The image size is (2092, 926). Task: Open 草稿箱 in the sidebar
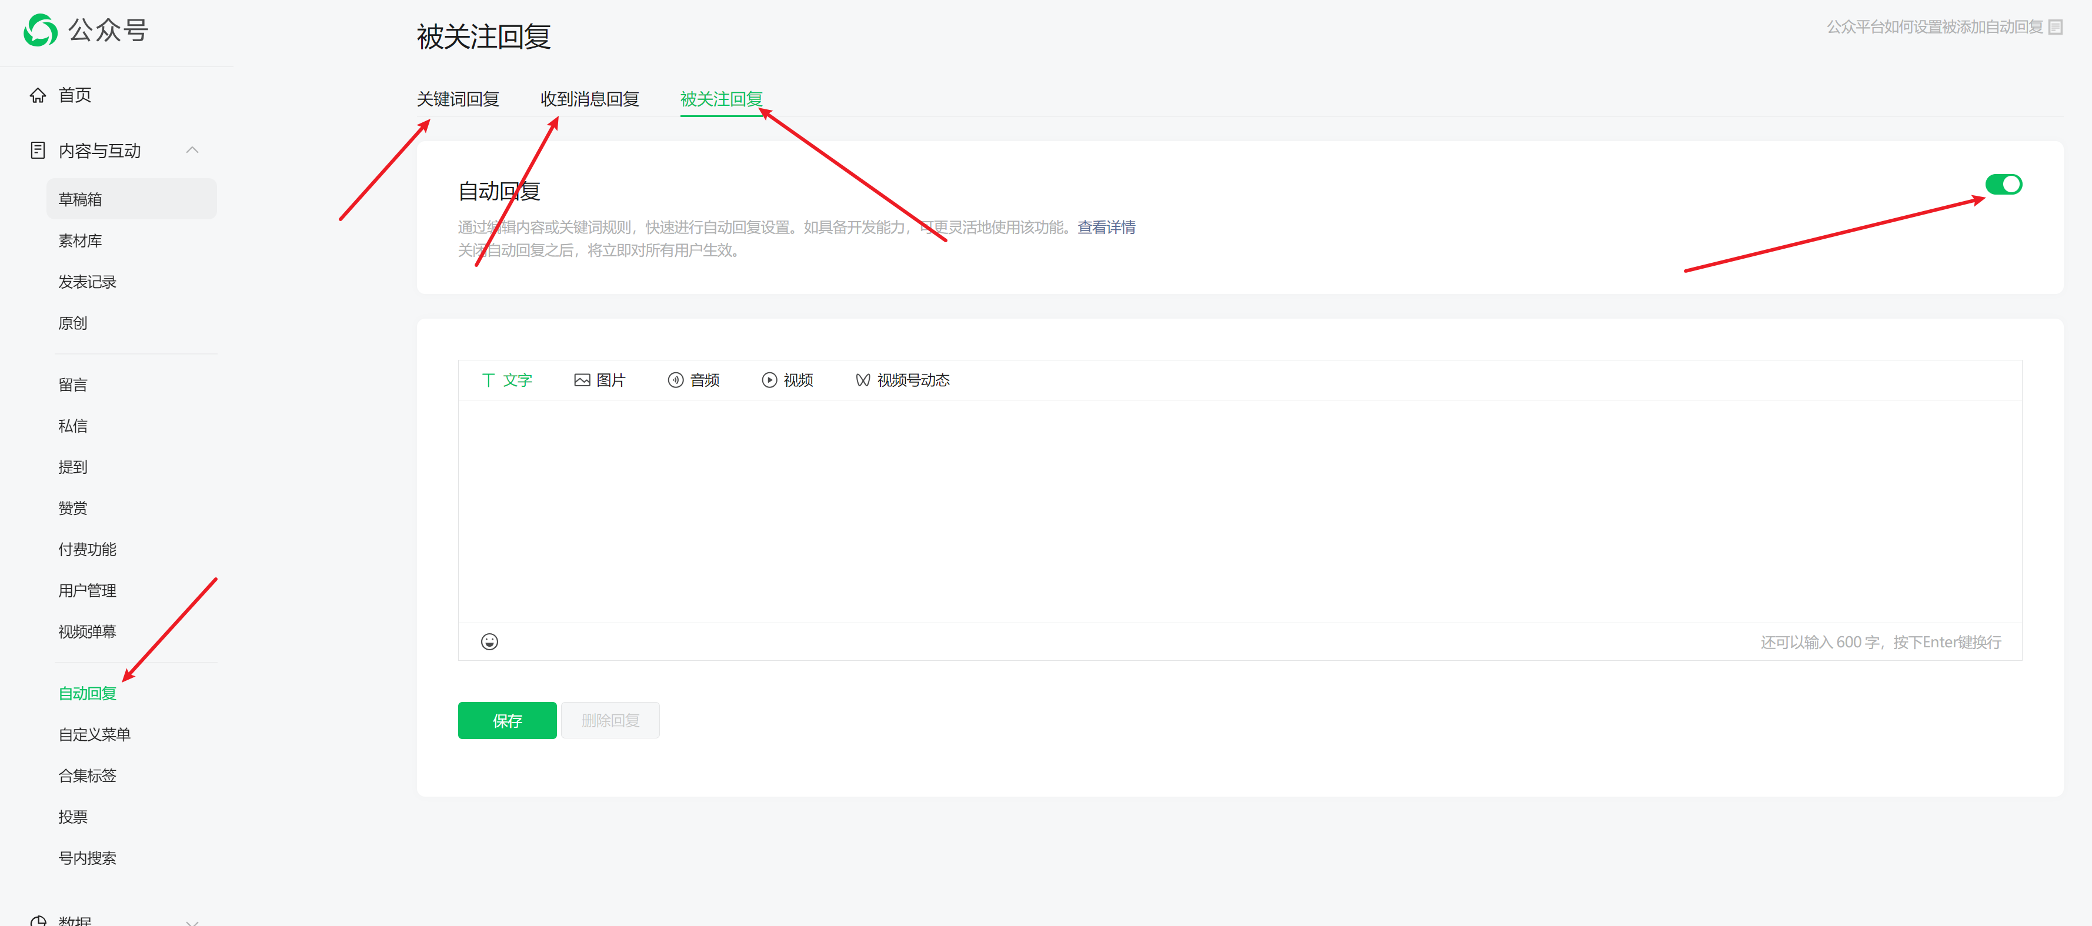tap(81, 200)
